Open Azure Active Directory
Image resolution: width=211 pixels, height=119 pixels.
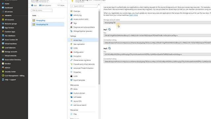tap(13, 59)
